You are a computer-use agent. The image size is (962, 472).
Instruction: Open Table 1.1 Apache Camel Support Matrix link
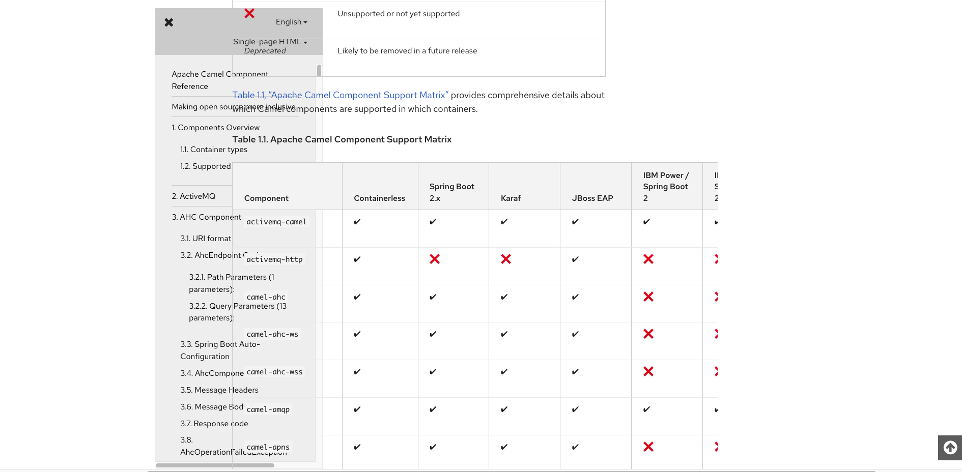[340, 95]
